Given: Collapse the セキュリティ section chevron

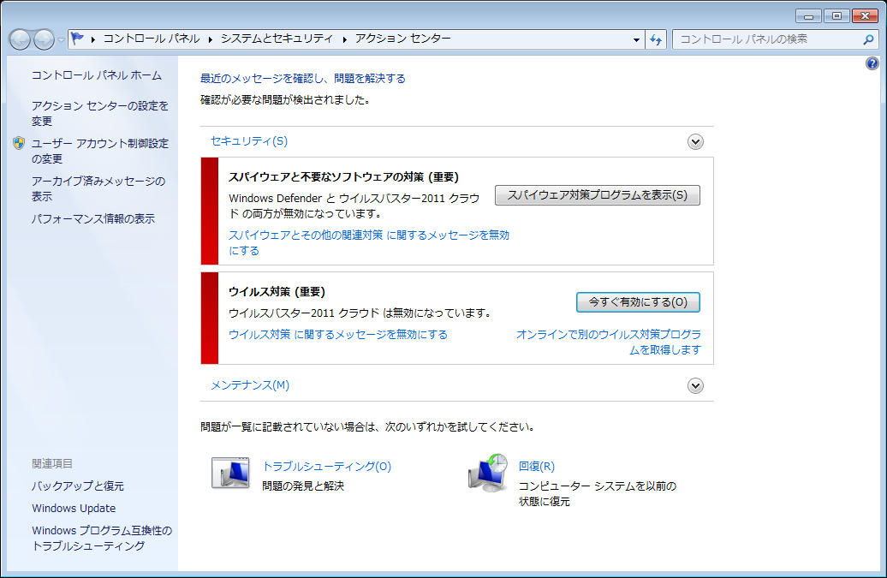Looking at the screenshot, I should tap(695, 141).
